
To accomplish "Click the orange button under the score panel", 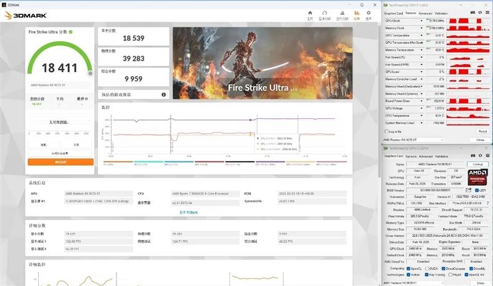I will pyautogui.click(x=60, y=161).
